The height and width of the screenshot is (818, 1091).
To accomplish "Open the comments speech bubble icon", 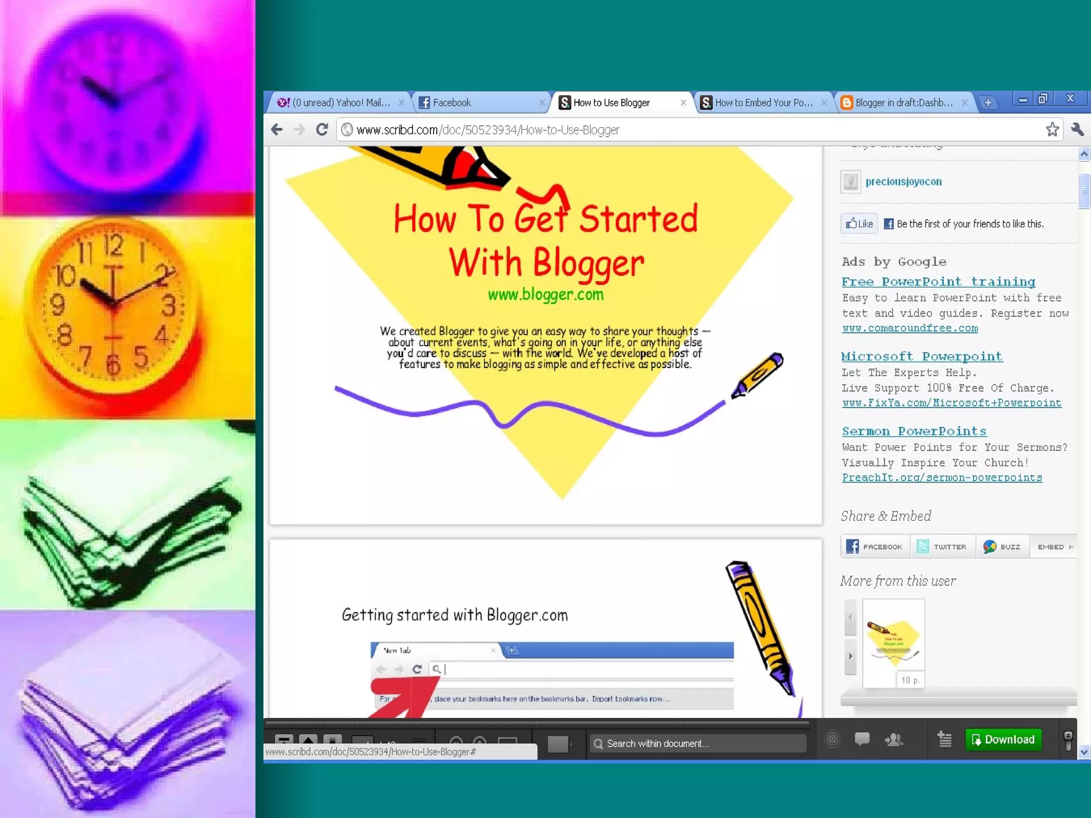I will 862,739.
